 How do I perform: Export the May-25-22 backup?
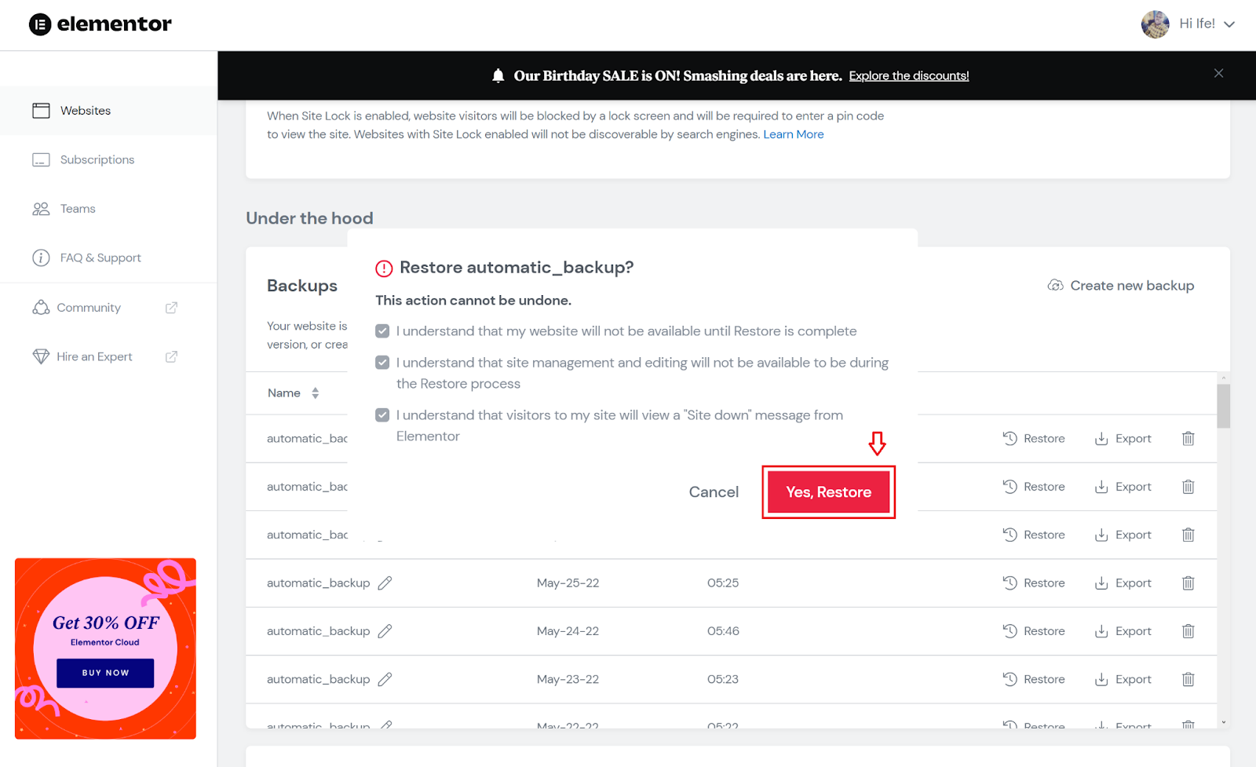[x=1123, y=583]
